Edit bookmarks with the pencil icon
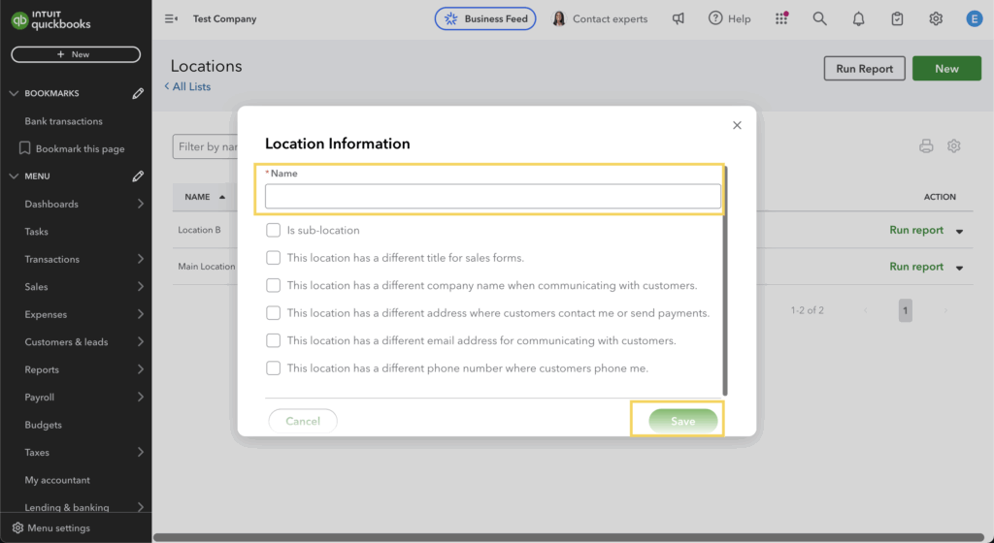This screenshot has height=543, width=994. pyautogui.click(x=138, y=94)
